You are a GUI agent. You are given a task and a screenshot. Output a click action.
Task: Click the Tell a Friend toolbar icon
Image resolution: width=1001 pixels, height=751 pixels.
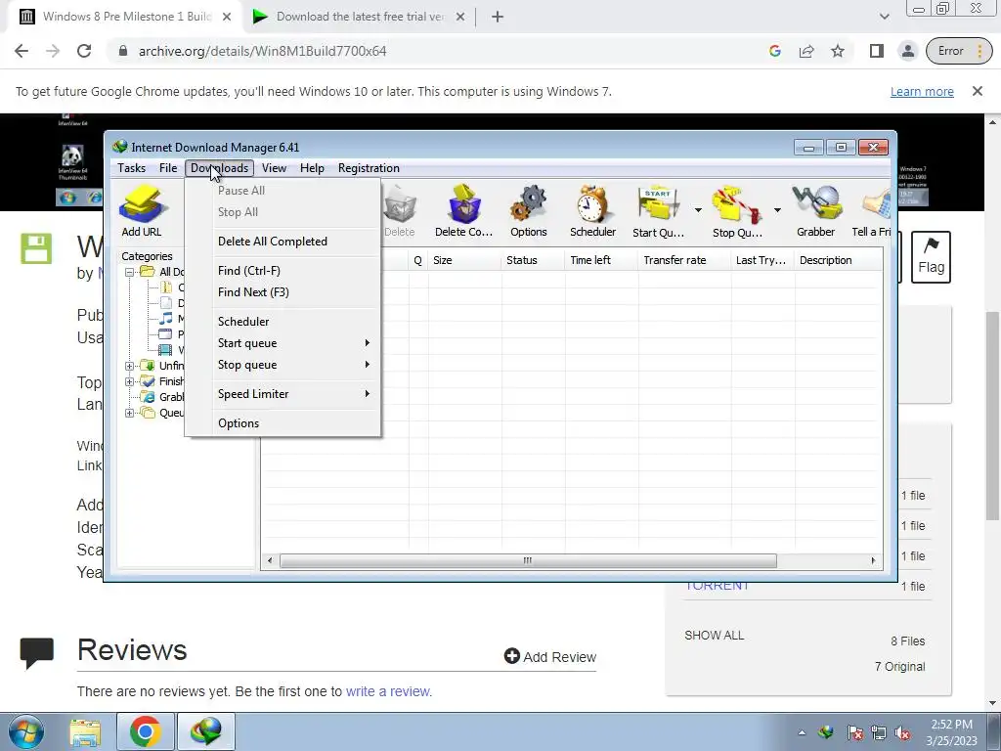click(x=872, y=211)
